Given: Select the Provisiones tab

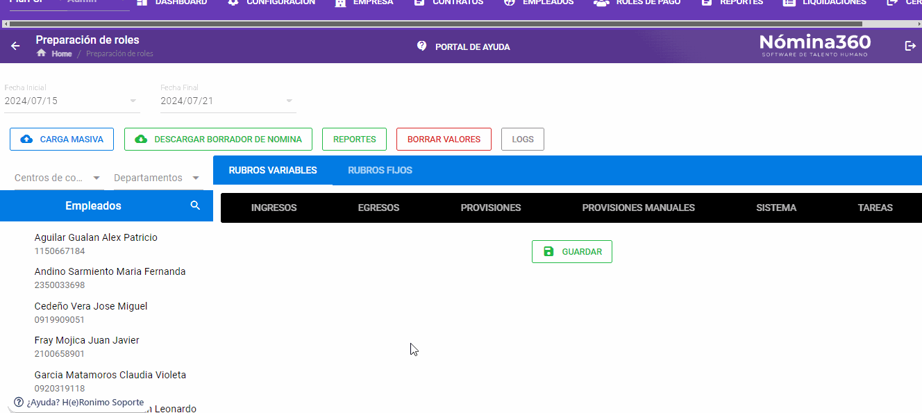Looking at the screenshot, I should click(491, 208).
